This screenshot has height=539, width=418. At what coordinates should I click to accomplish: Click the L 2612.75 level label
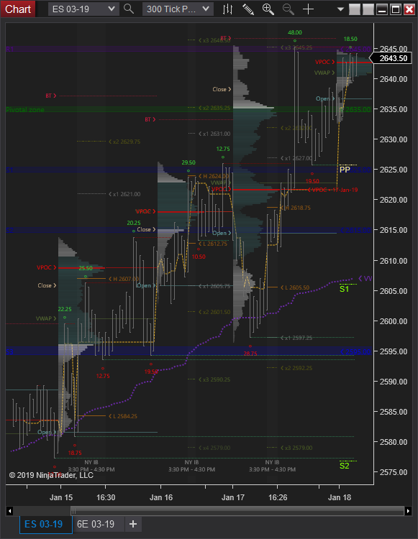point(213,244)
